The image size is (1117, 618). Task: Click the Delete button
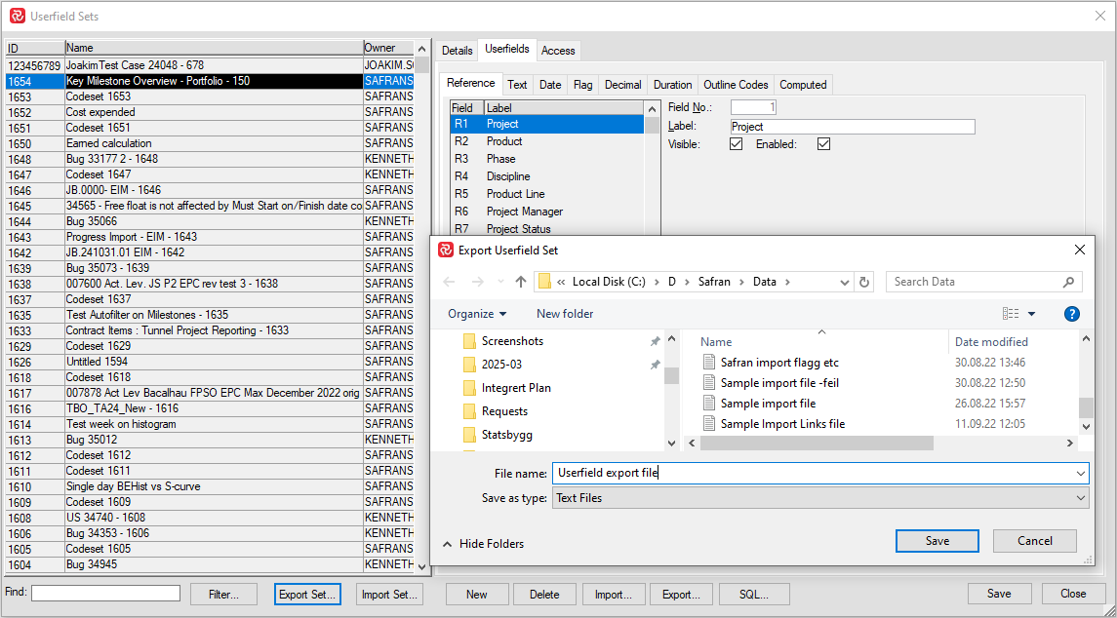tap(545, 595)
